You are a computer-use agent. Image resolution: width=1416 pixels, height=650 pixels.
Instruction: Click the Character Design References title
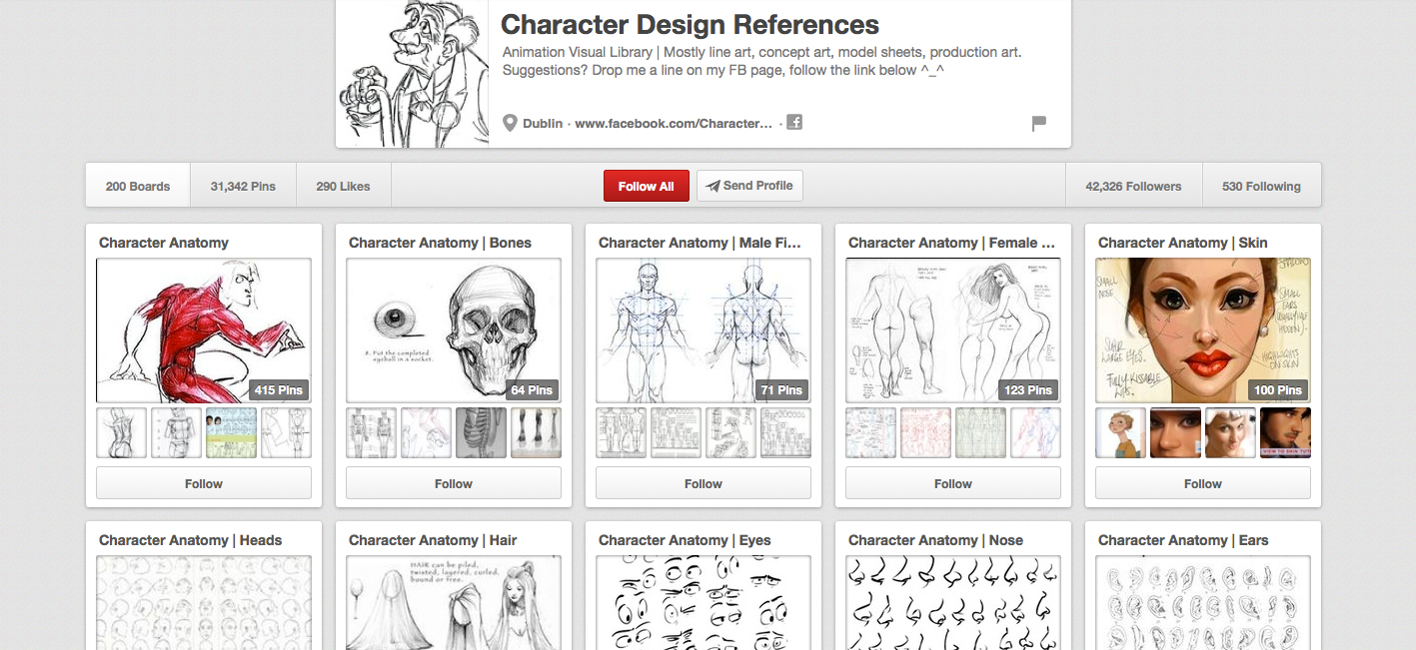(x=690, y=25)
